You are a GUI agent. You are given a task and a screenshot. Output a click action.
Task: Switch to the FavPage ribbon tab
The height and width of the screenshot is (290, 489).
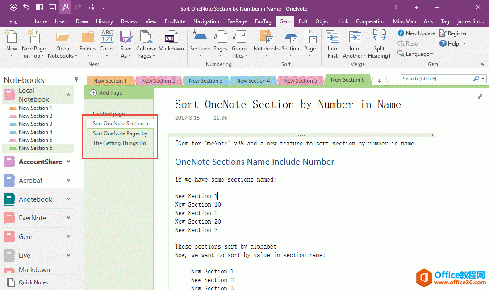(x=237, y=21)
